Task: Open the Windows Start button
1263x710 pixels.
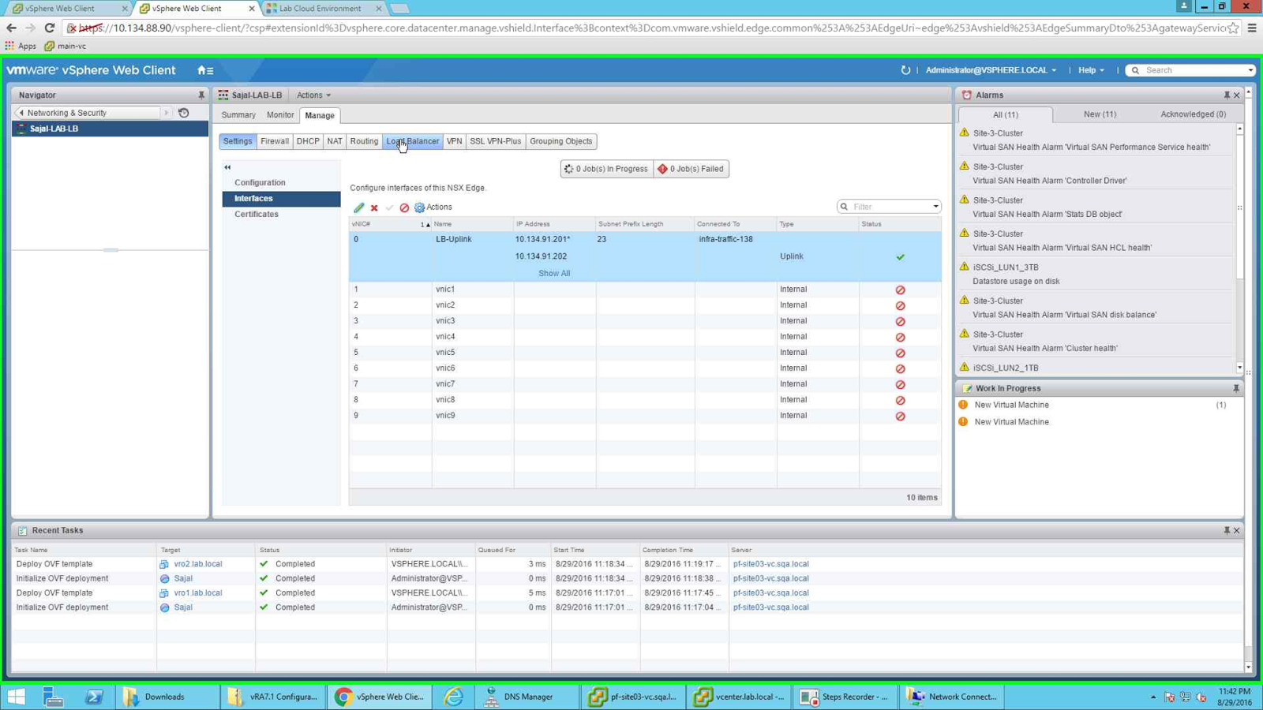Action: [x=16, y=697]
